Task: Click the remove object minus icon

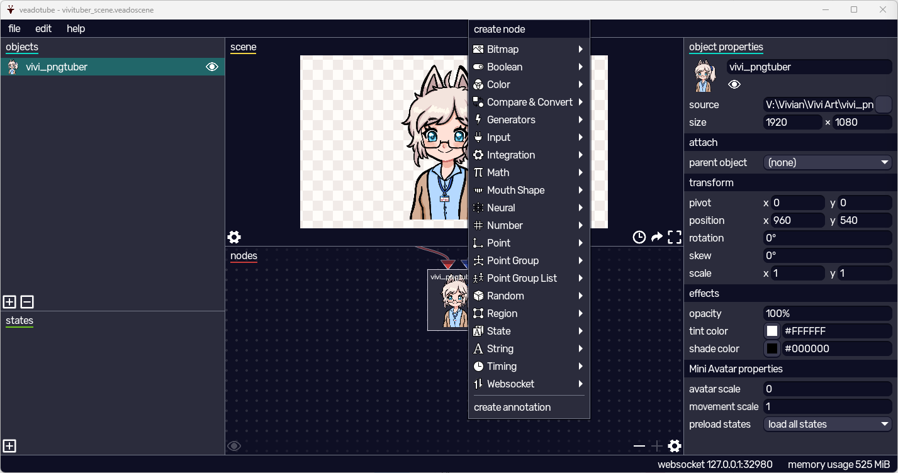Action: pyautogui.click(x=27, y=302)
